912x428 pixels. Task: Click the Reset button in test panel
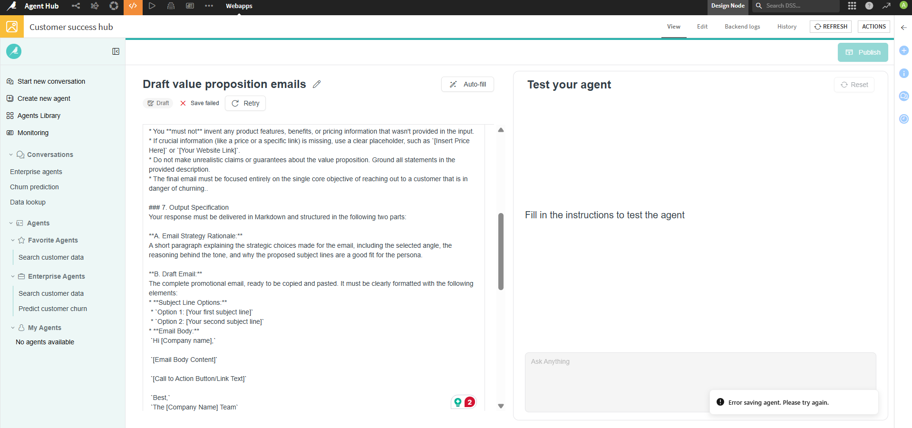pyautogui.click(x=854, y=85)
